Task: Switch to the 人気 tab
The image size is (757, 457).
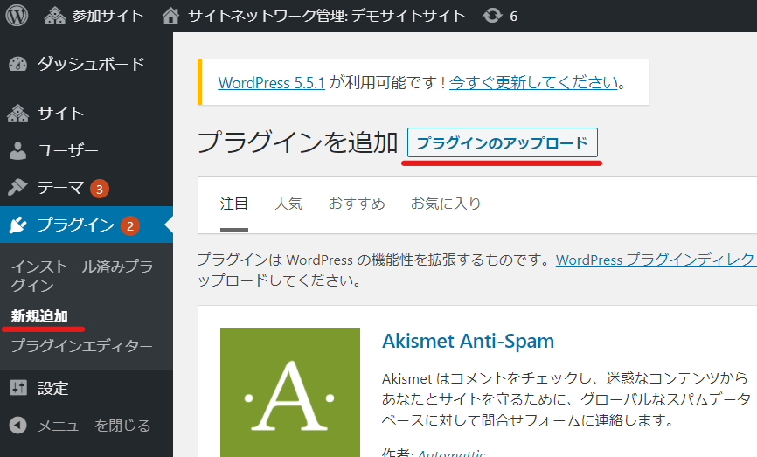Action: [288, 204]
